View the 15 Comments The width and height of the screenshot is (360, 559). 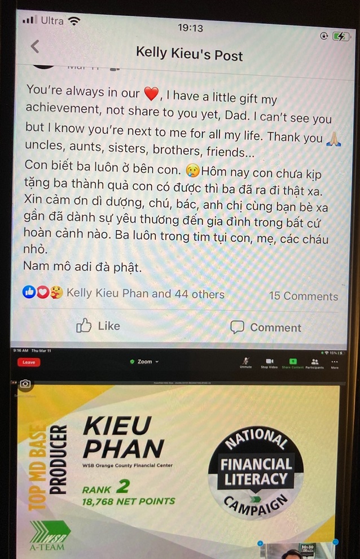click(304, 296)
